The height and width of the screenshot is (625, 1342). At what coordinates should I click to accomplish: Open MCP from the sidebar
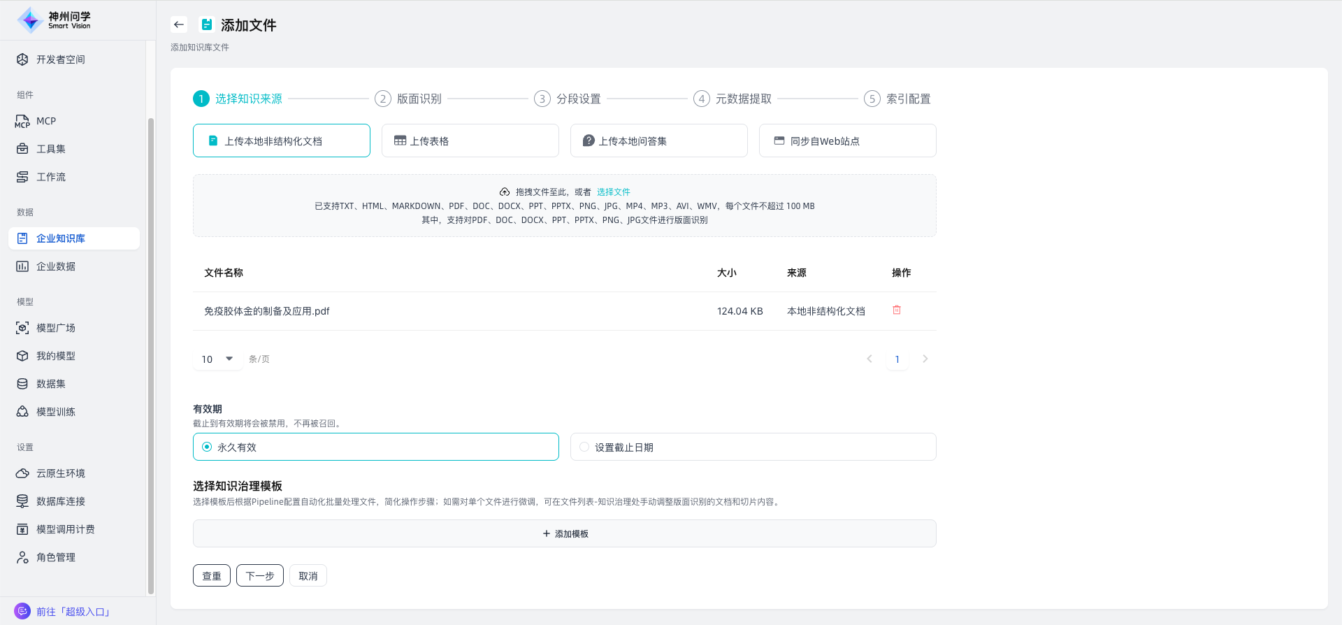click(x=45, y=121)
